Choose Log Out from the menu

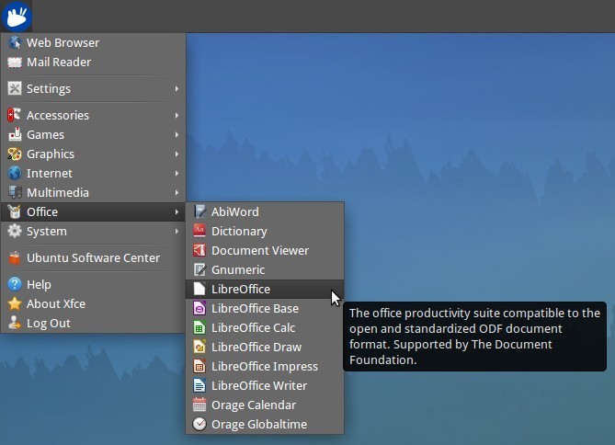tap(94, 323)
